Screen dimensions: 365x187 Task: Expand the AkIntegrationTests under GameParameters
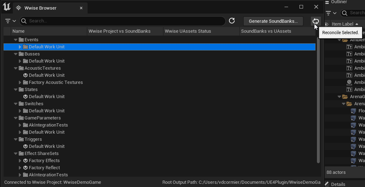[20, 125]
